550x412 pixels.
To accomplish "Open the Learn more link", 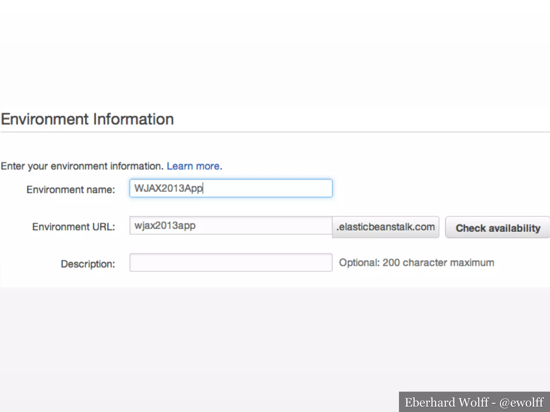I will pos(194,166).
